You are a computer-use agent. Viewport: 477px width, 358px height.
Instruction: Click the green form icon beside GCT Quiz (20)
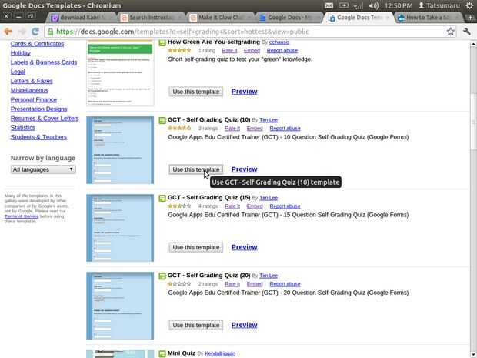[162, 276]
